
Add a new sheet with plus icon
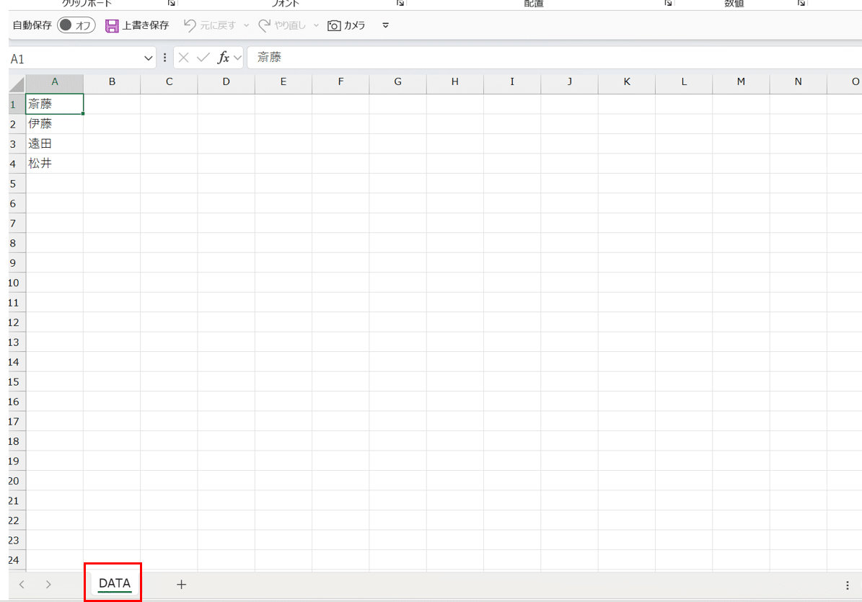click(x=182, y=584)
